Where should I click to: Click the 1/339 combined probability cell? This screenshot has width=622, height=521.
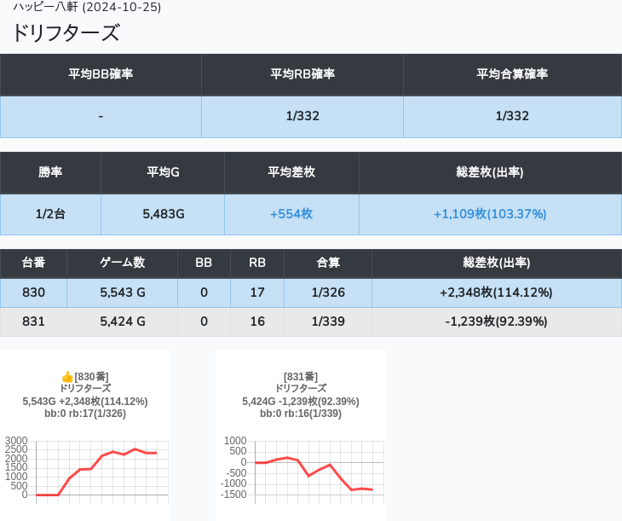pos(328,321)
